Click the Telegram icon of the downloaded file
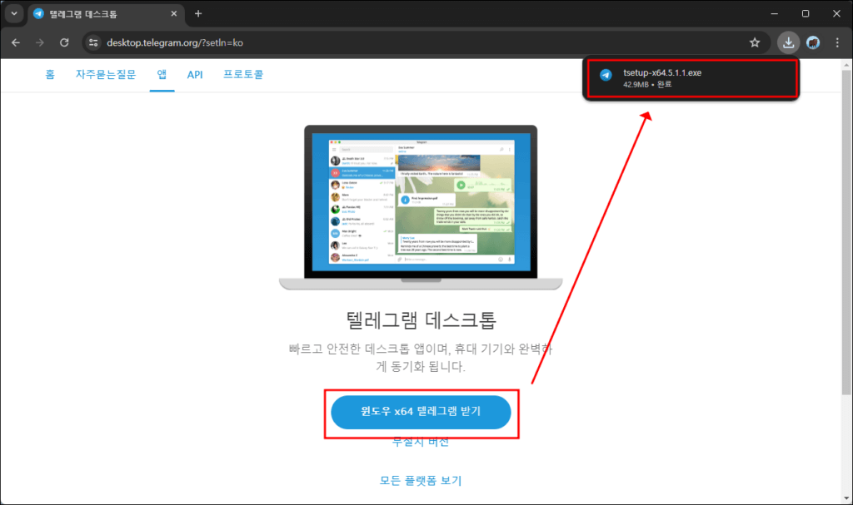 606,76
